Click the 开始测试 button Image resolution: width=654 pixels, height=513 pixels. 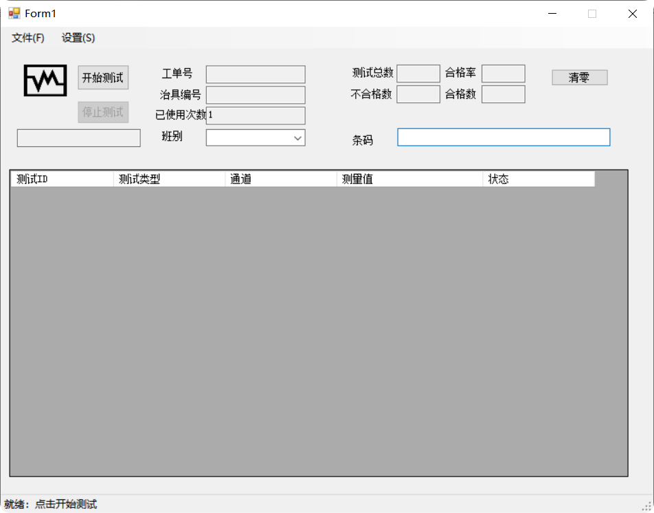click(102, 78)
